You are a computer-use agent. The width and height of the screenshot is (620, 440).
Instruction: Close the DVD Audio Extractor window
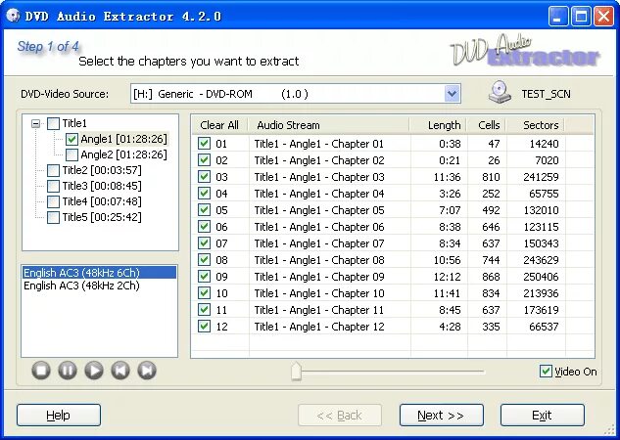click(x=603, y=17)
